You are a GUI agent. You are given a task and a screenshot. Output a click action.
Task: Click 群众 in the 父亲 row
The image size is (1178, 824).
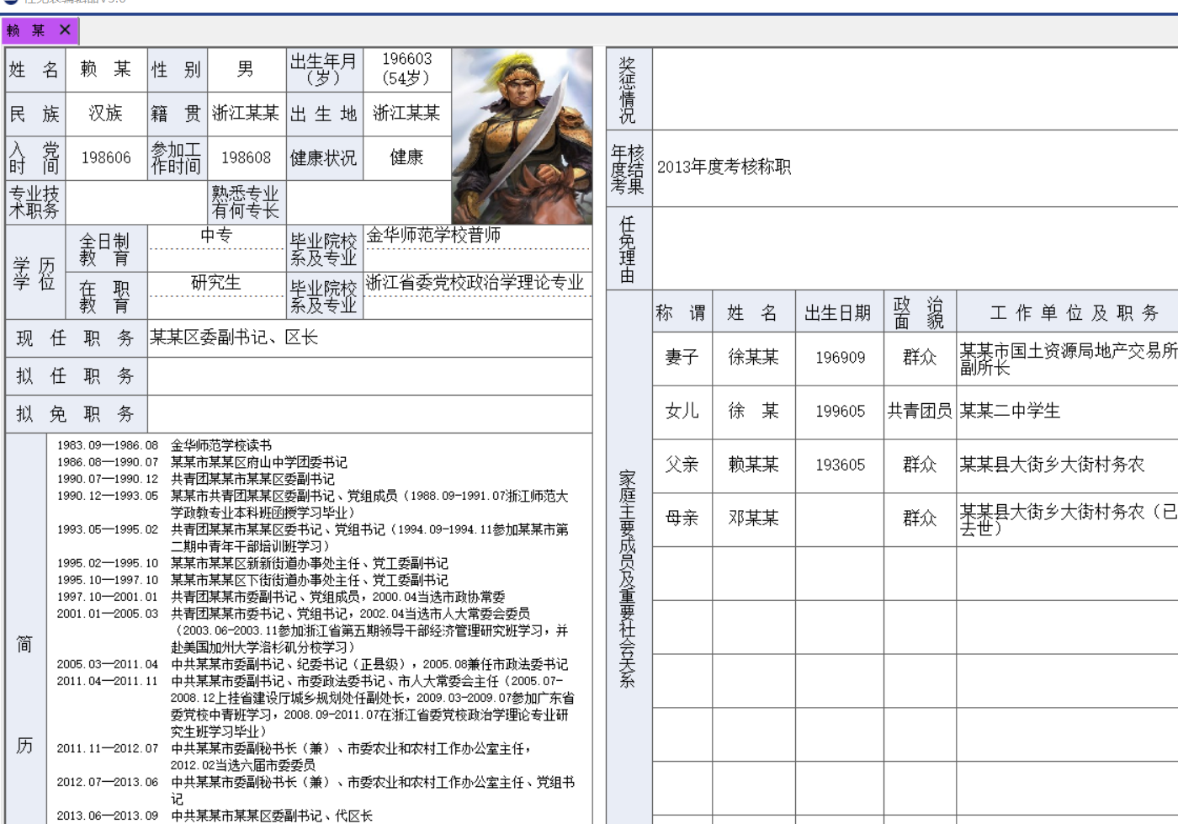(x=920, y=465)
